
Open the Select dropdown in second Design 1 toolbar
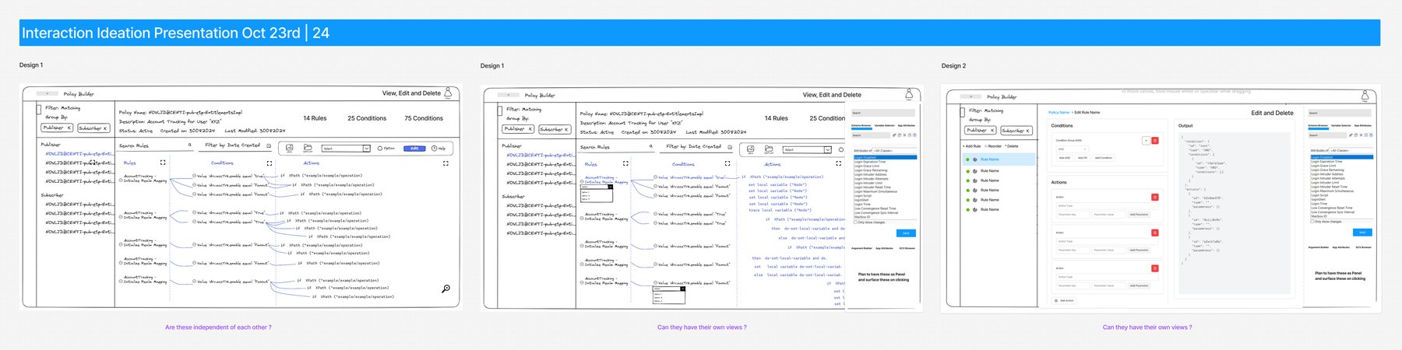tap(807, 149)
